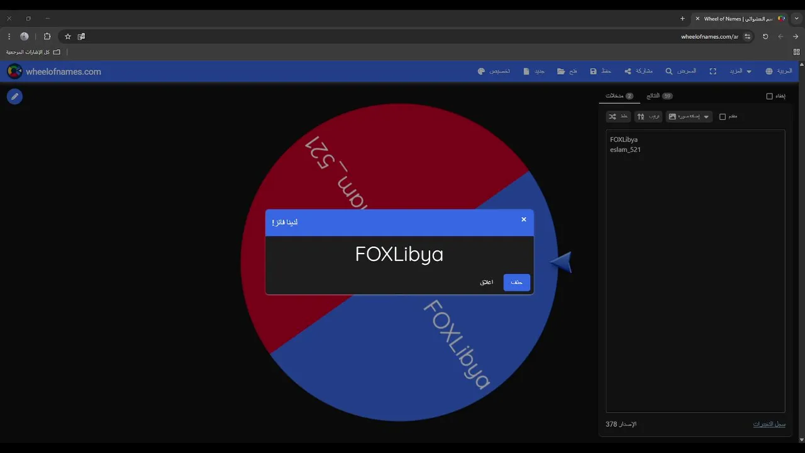Switch to the Entries (مدخلات) tab
Screen dimensions: 805x453
coord(619,96)
